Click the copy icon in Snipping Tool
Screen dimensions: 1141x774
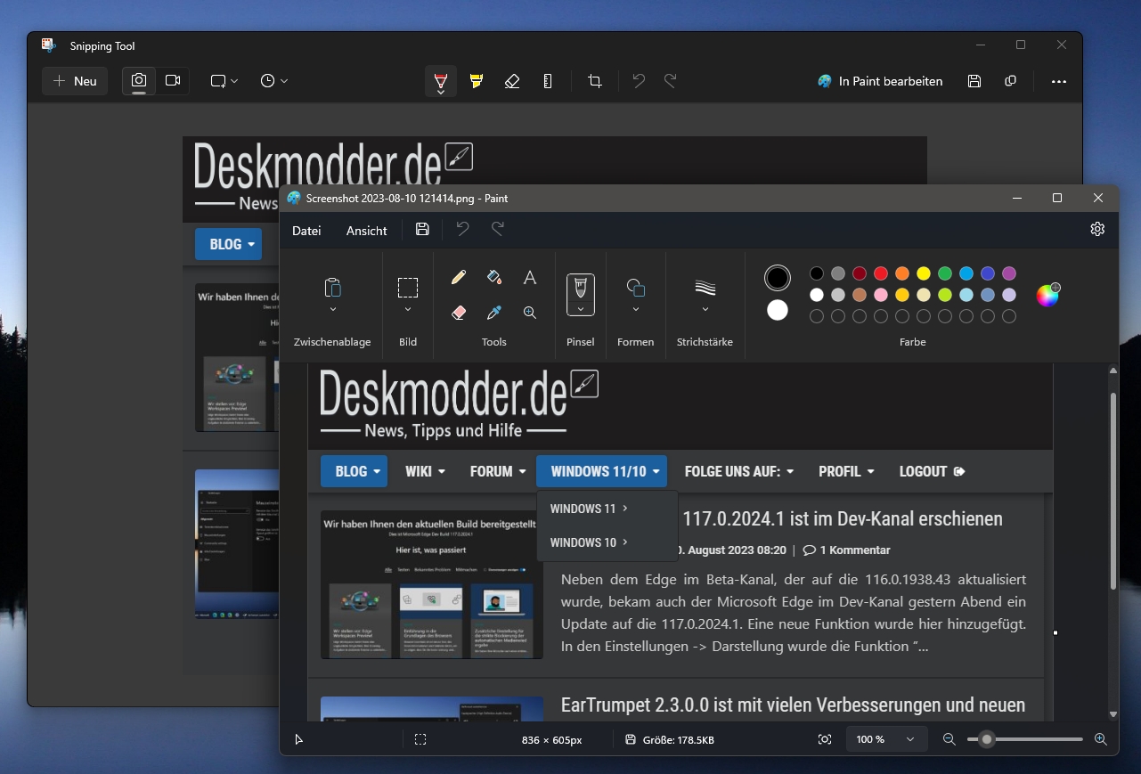1010,81
